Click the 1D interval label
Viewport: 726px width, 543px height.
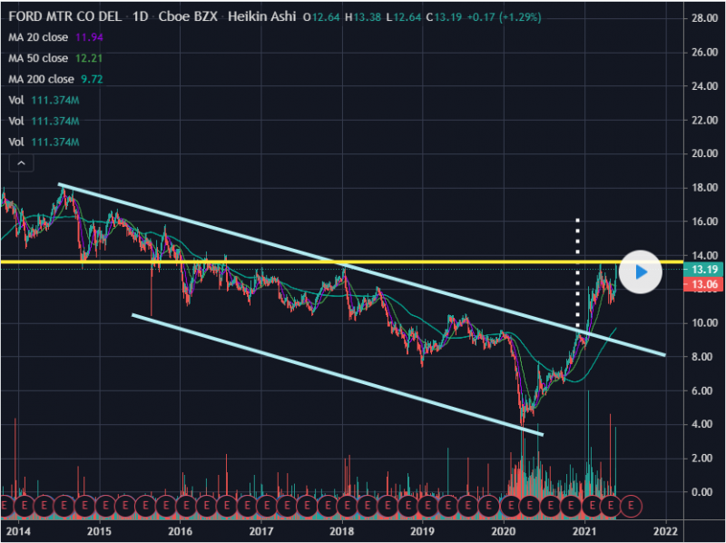140,17
